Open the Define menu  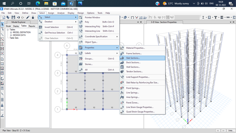25,13
